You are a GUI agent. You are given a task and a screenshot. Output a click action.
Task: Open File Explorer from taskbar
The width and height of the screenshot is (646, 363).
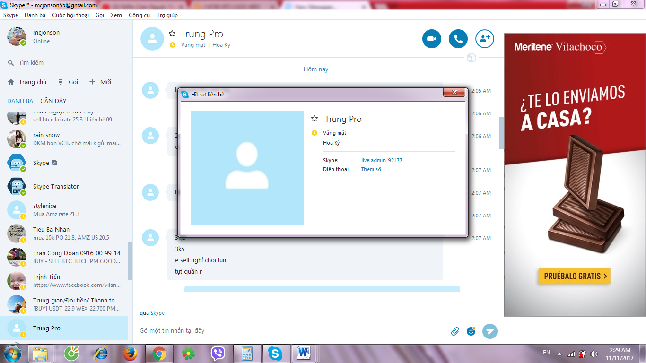tap(40, 353)
